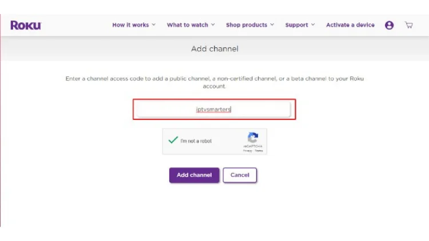Click the I'm not a robot text

[196, 141]
